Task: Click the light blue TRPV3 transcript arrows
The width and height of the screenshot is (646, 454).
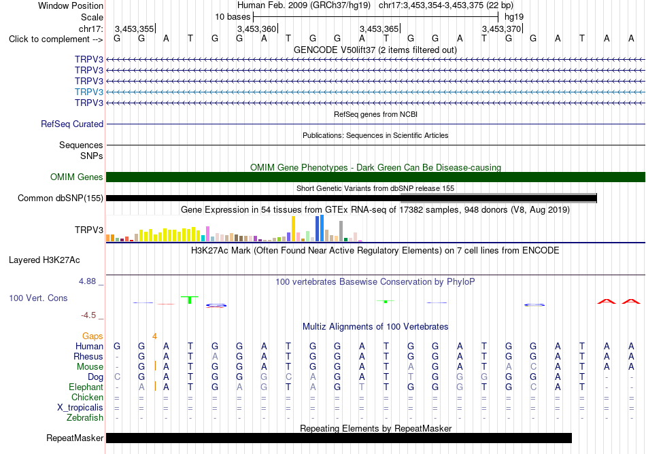Action: pyautogui.click(x=376, y=92)
